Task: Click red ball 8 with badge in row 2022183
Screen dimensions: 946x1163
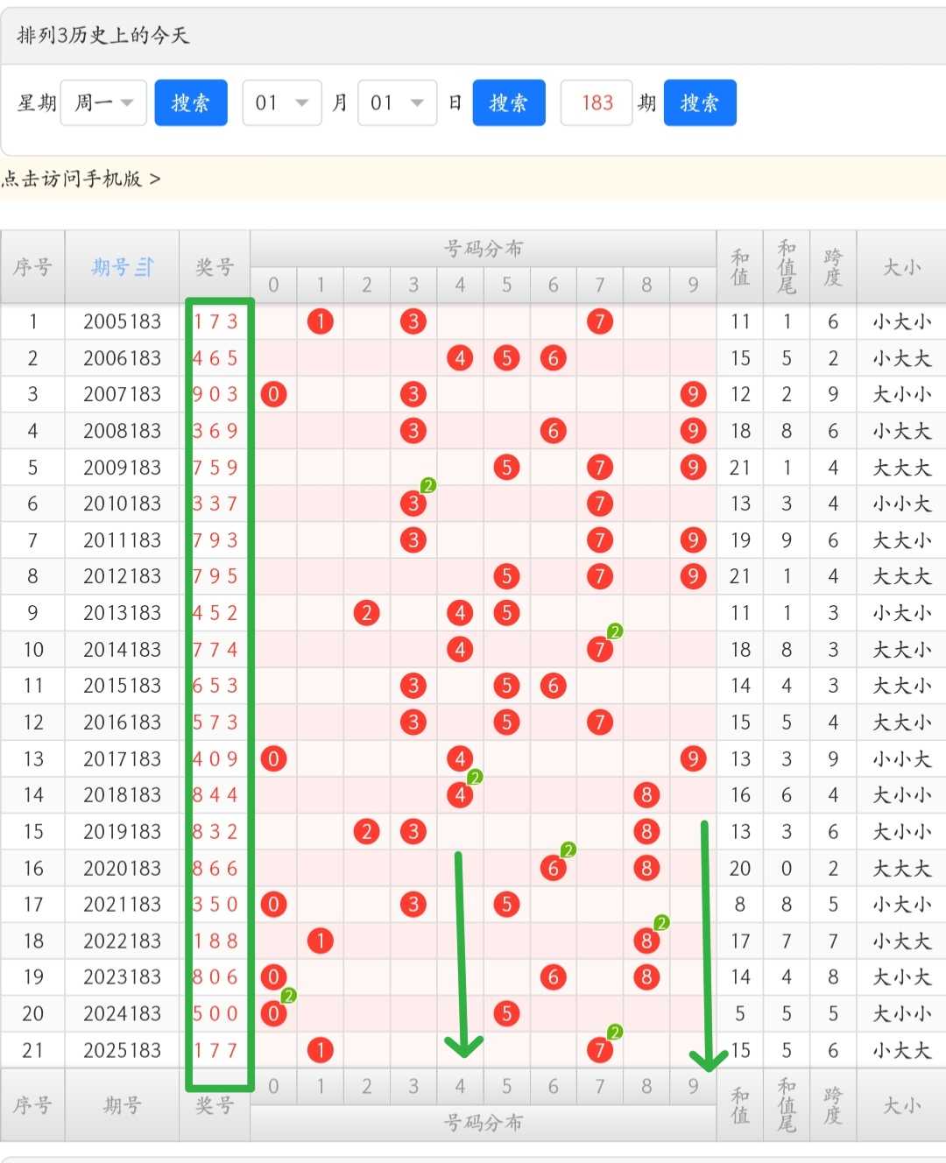Action: coord(646,941)
